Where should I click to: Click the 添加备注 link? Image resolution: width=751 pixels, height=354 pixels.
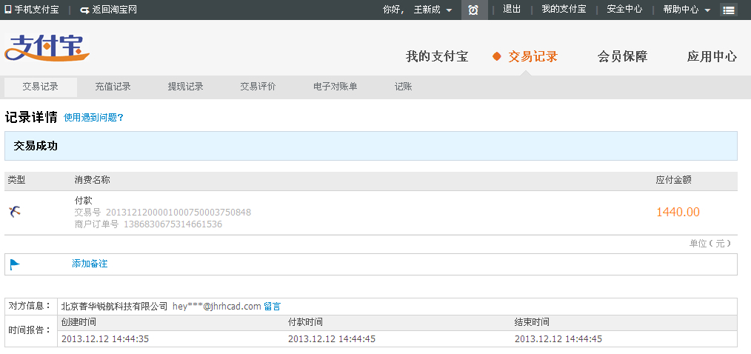click(x=90, y=264)
